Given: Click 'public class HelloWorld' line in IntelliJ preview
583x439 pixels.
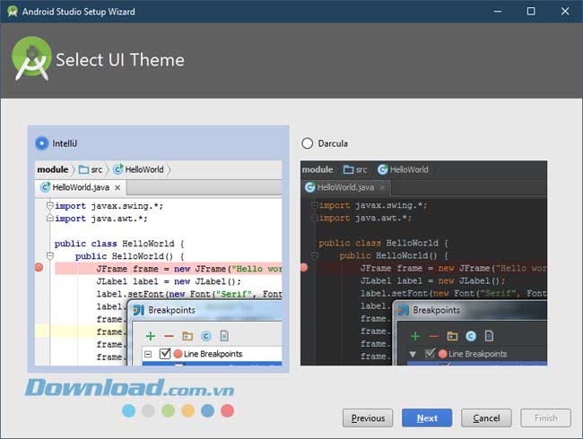Looking at the screenshot, I should pyautogui.click(x=119, y=244).
